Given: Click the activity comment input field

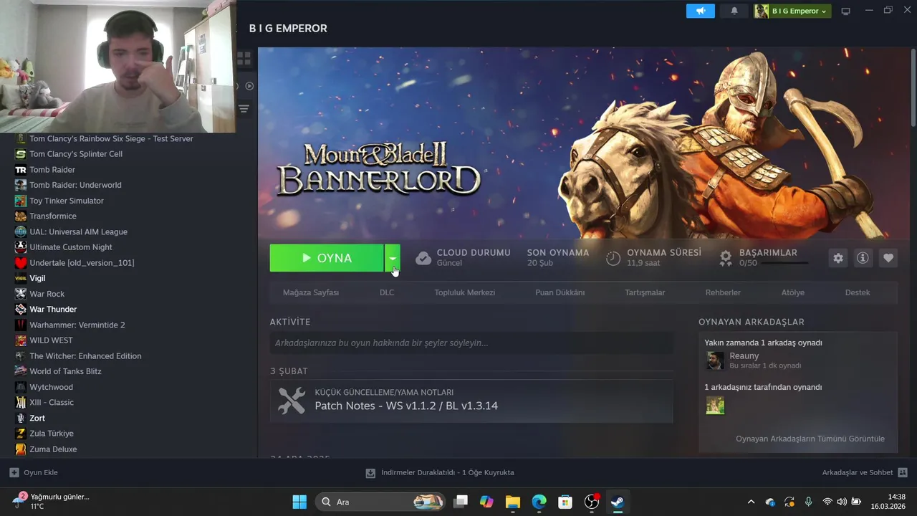Looking at the screenshot, I should pos(471,343).
